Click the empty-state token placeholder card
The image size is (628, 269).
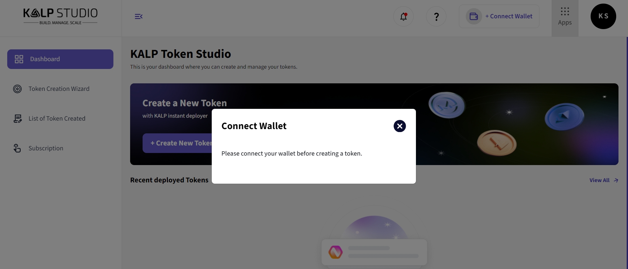pos(374,252)
